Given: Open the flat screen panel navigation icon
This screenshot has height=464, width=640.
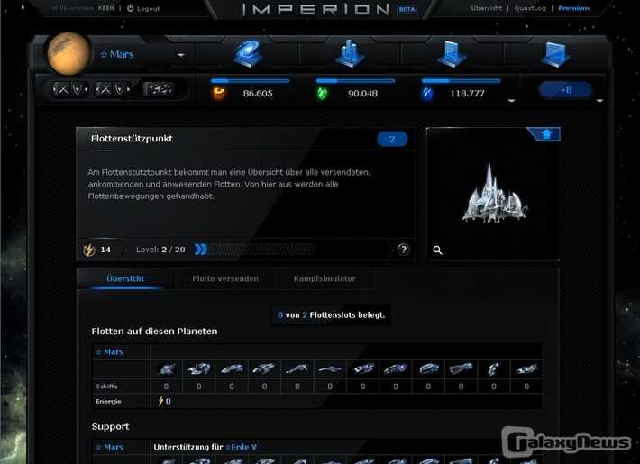Looking at the screenshot, I should click(x=554, y=54).
